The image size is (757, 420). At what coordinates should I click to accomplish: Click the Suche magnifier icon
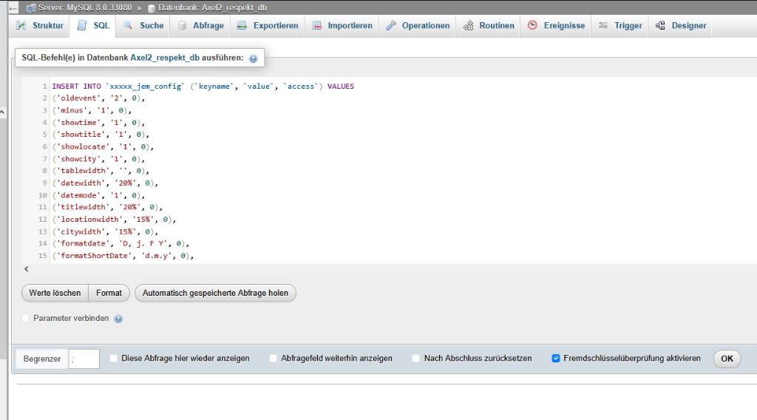coord(128,26)
